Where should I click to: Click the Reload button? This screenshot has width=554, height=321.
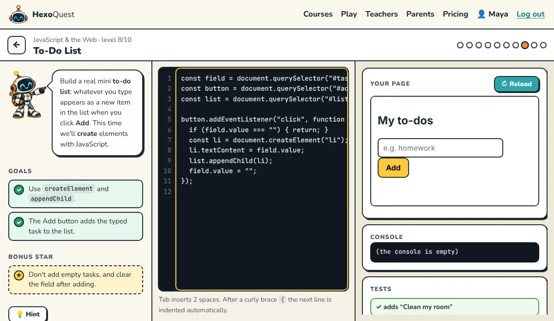click(x=517, y=84)
